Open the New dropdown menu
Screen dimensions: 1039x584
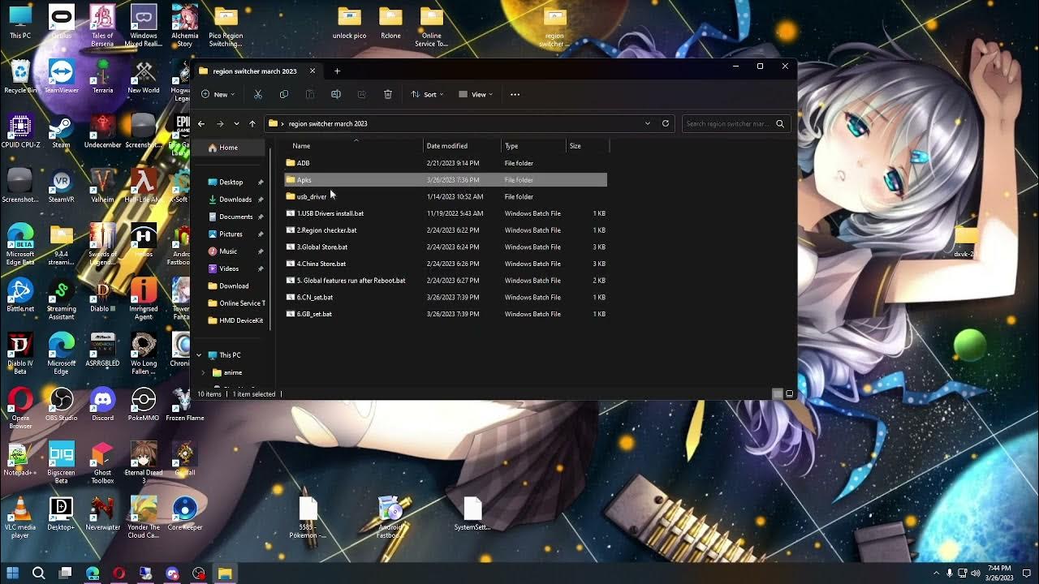click(218, 94)
